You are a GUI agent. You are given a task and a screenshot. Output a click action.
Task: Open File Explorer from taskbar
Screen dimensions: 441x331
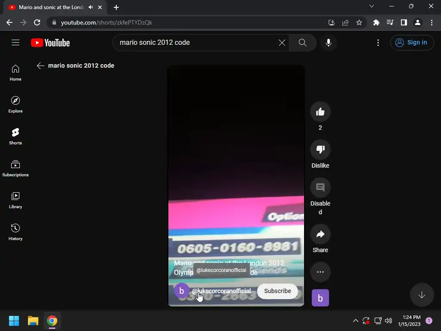point(33,321)
